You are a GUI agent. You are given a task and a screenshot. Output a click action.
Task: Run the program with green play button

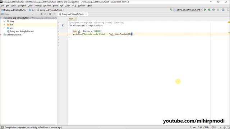(205, 10)
